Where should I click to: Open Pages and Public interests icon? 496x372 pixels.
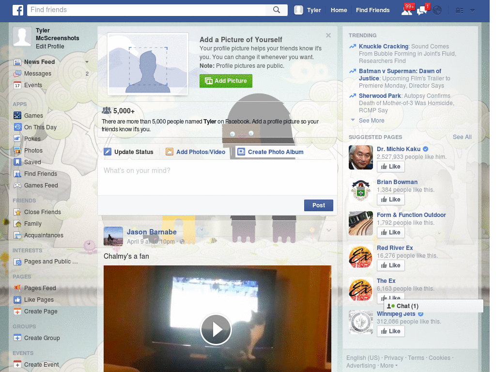tap(17, 262)
